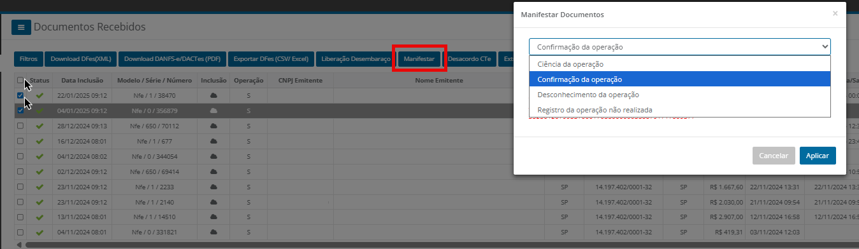The image size is (859, 249).
Task: Click the green check status for Nfe / 1 / 2233
Action: [x=40, y=187]
